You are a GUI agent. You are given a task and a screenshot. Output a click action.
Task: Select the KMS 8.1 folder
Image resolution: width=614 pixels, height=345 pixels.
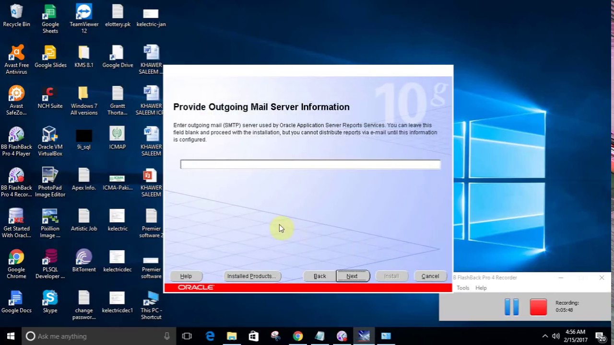(x=84, y=57)
